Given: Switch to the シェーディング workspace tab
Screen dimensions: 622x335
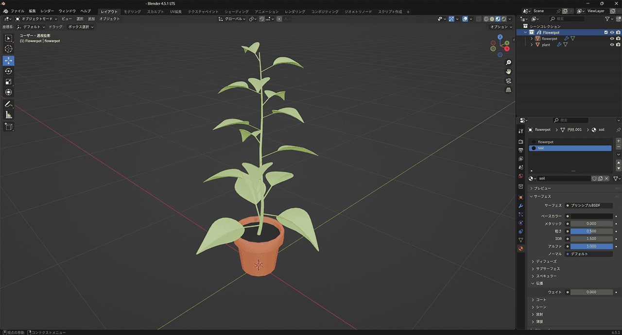Looking at the screenshot, I should click(x=236, y=12).
